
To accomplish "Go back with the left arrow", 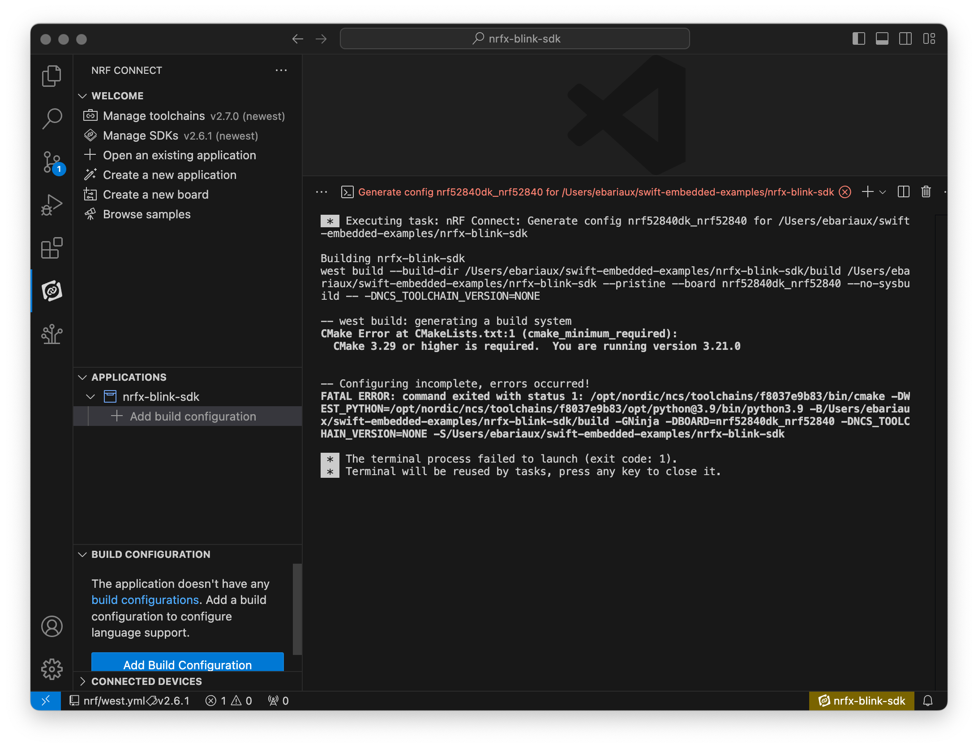I will pyautogui.click(x=298, y=39).
